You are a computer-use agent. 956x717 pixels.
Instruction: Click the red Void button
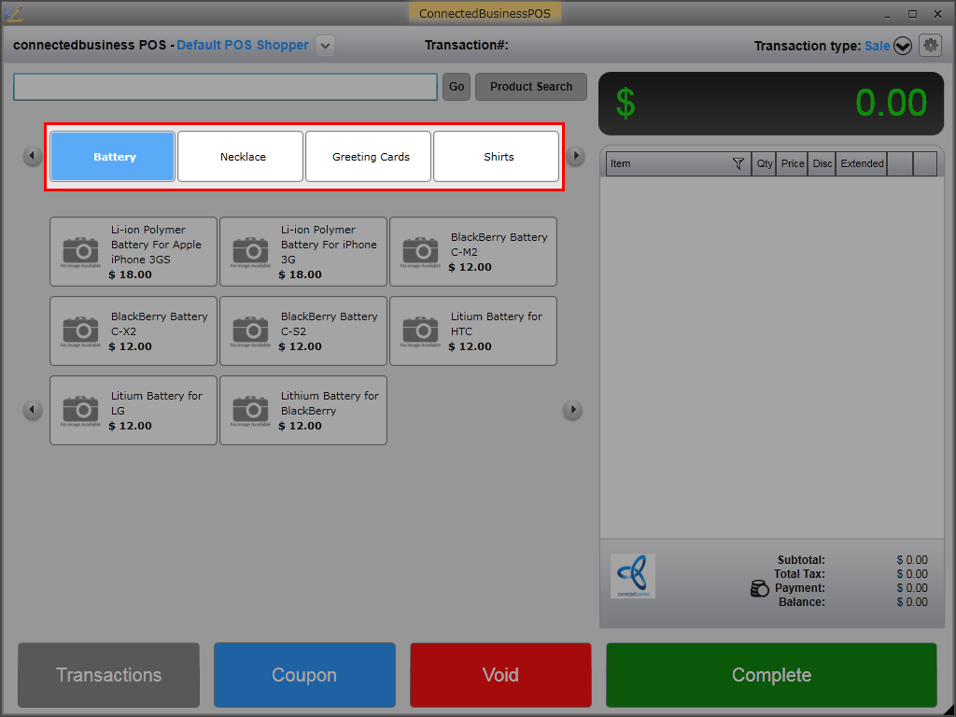tap(500, 675)
